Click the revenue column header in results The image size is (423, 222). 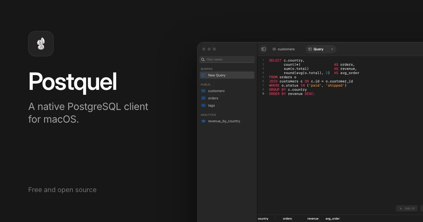point(313,218)
